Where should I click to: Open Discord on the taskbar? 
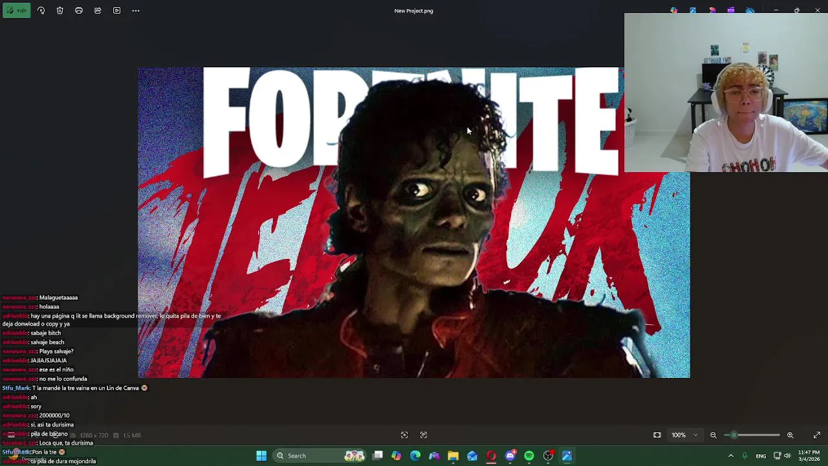(510, 456)
